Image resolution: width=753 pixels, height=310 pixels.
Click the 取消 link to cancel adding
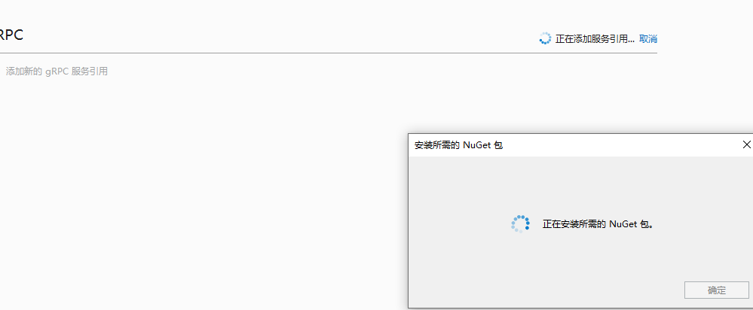[x=647, y=39]
